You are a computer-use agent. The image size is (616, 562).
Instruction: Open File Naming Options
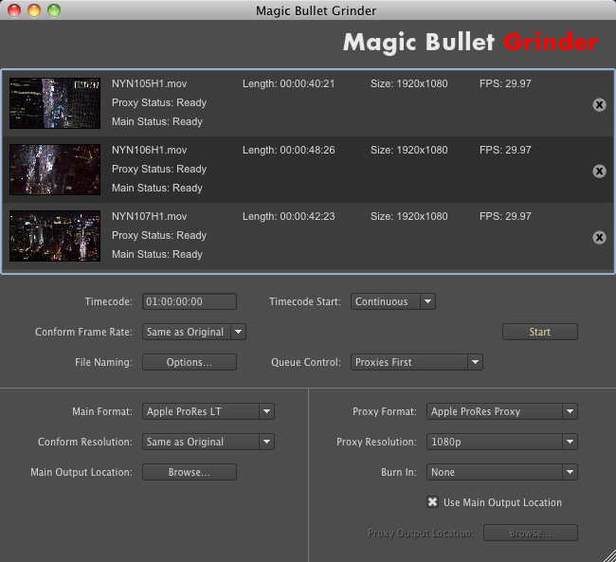coord(190,362)
